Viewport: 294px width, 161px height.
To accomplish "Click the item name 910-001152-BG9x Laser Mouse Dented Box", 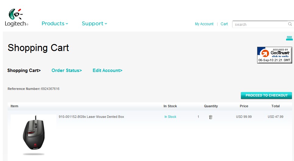I will click(91, 117).
